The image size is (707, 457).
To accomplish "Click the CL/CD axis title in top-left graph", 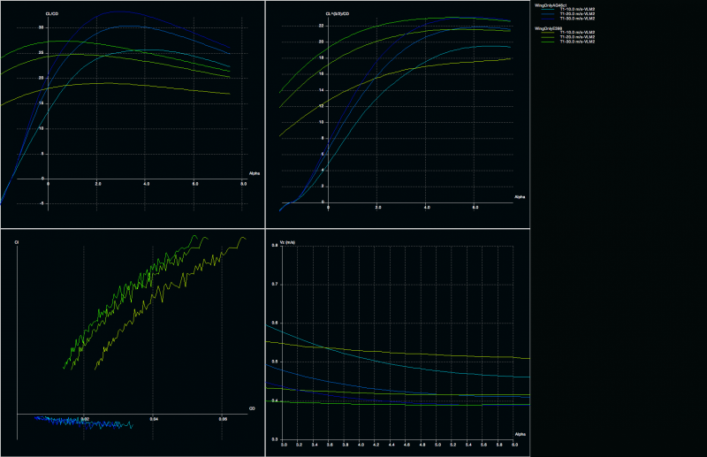I will 51,14.
